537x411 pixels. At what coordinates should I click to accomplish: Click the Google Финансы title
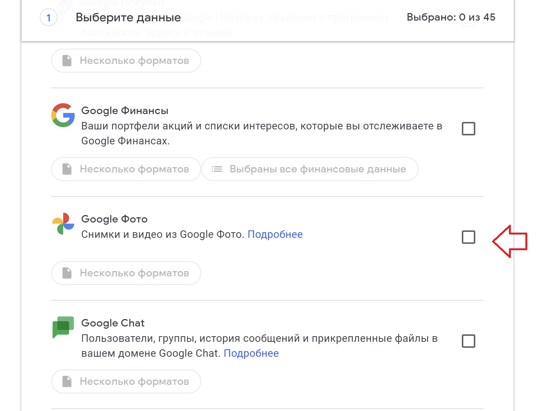coord(125,111)
